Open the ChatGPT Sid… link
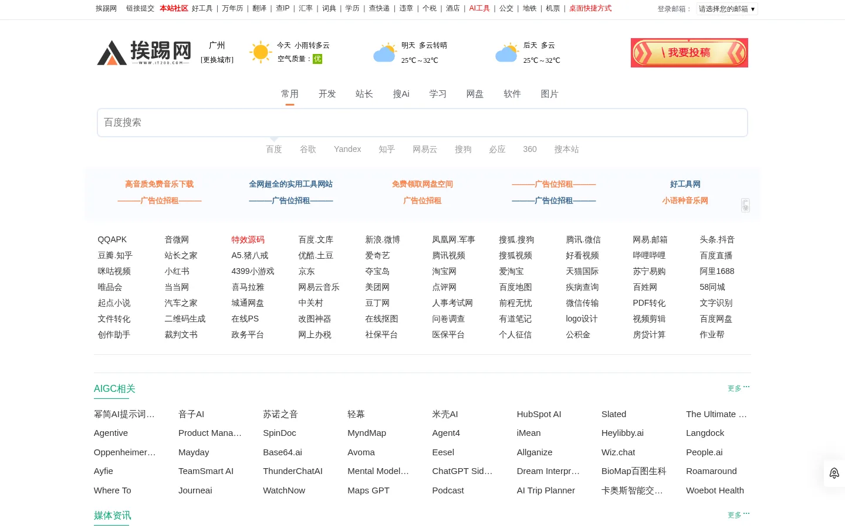 [462, 471]
